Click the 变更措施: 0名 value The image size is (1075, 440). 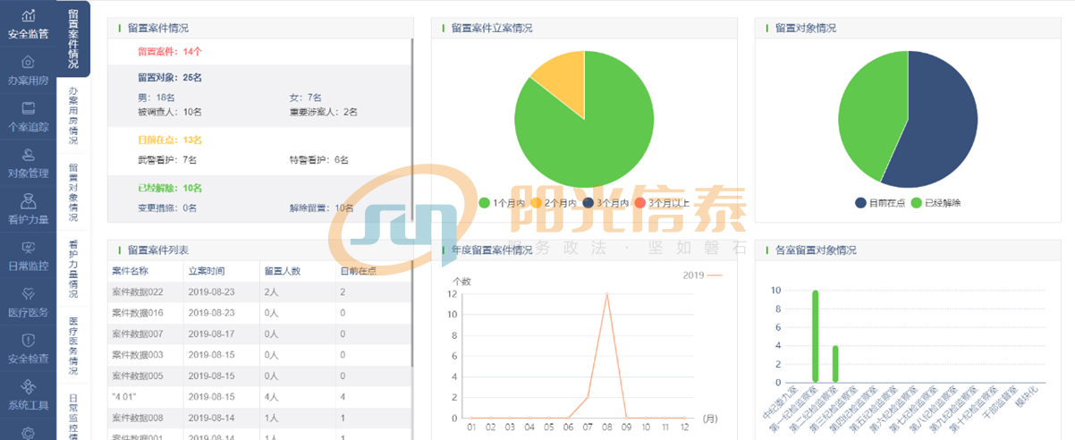[167, 207]
